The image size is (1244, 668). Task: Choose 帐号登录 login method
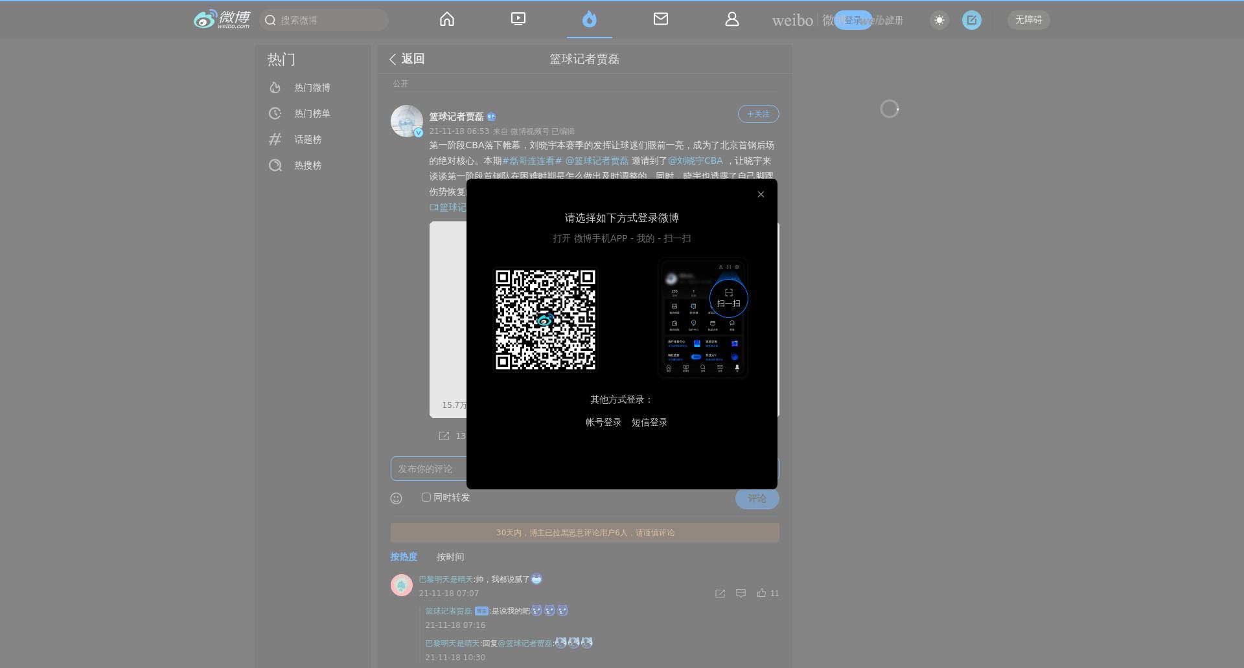603,422
